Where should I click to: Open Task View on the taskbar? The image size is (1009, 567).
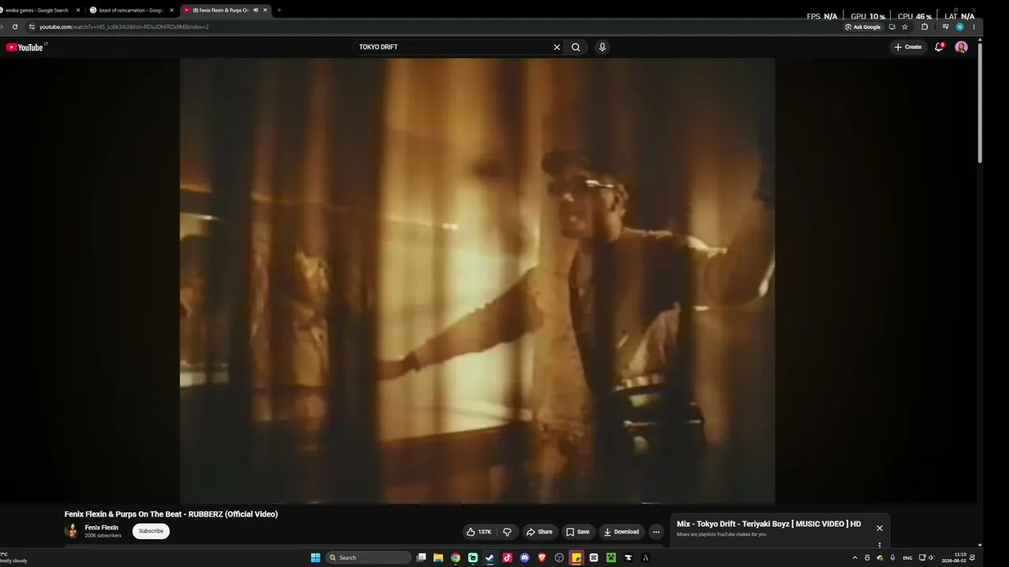pyautogui.click(x=422, y=558)
